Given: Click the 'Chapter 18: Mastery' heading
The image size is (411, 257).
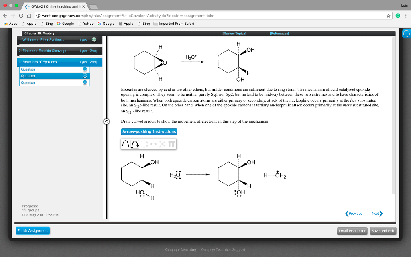Looking at the screenshot, I should [x=40, y=33].
